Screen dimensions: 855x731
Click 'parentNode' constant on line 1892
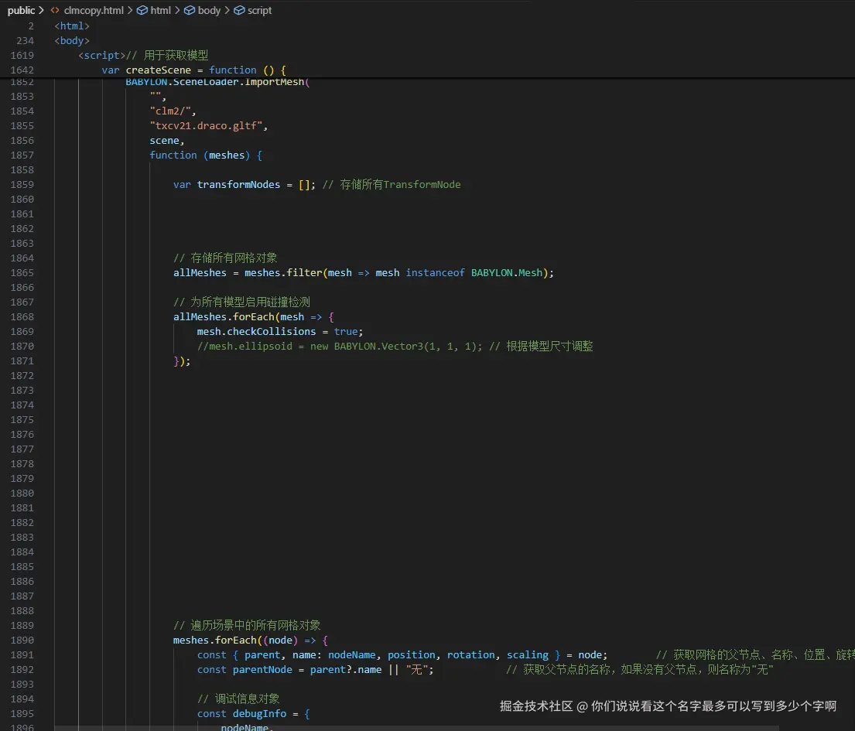[262, 669]
